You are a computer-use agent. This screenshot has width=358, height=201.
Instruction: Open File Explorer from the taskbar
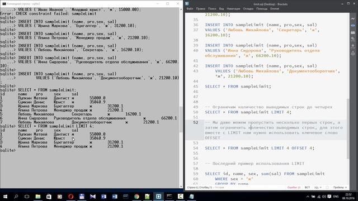pyautogui.click(x=38, y=197)
